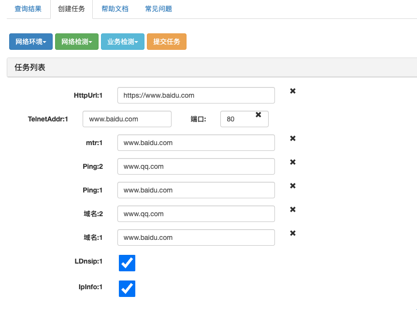Remove the mtr:1 task row

pos(292,138)
